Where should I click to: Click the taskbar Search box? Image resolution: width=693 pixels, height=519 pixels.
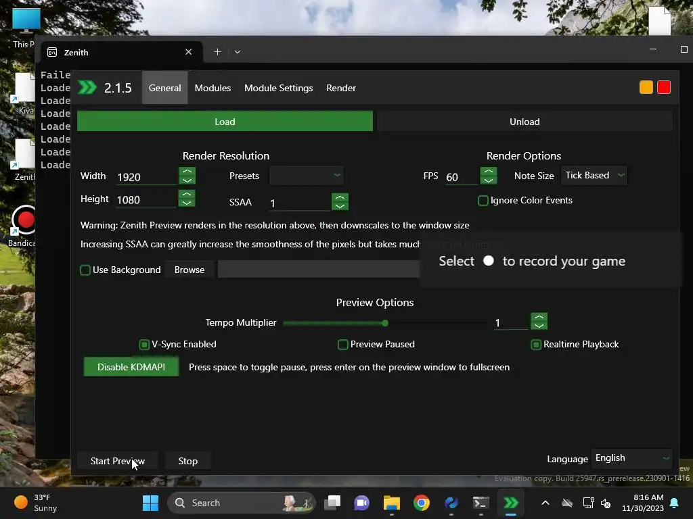pyautogui.click(x=242, y=503)
